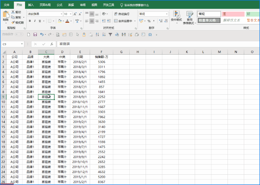The image size is (260, 185).
Task: Apply the pink 差 cell style
Action: pyautogui.click(x=233, y=14)
